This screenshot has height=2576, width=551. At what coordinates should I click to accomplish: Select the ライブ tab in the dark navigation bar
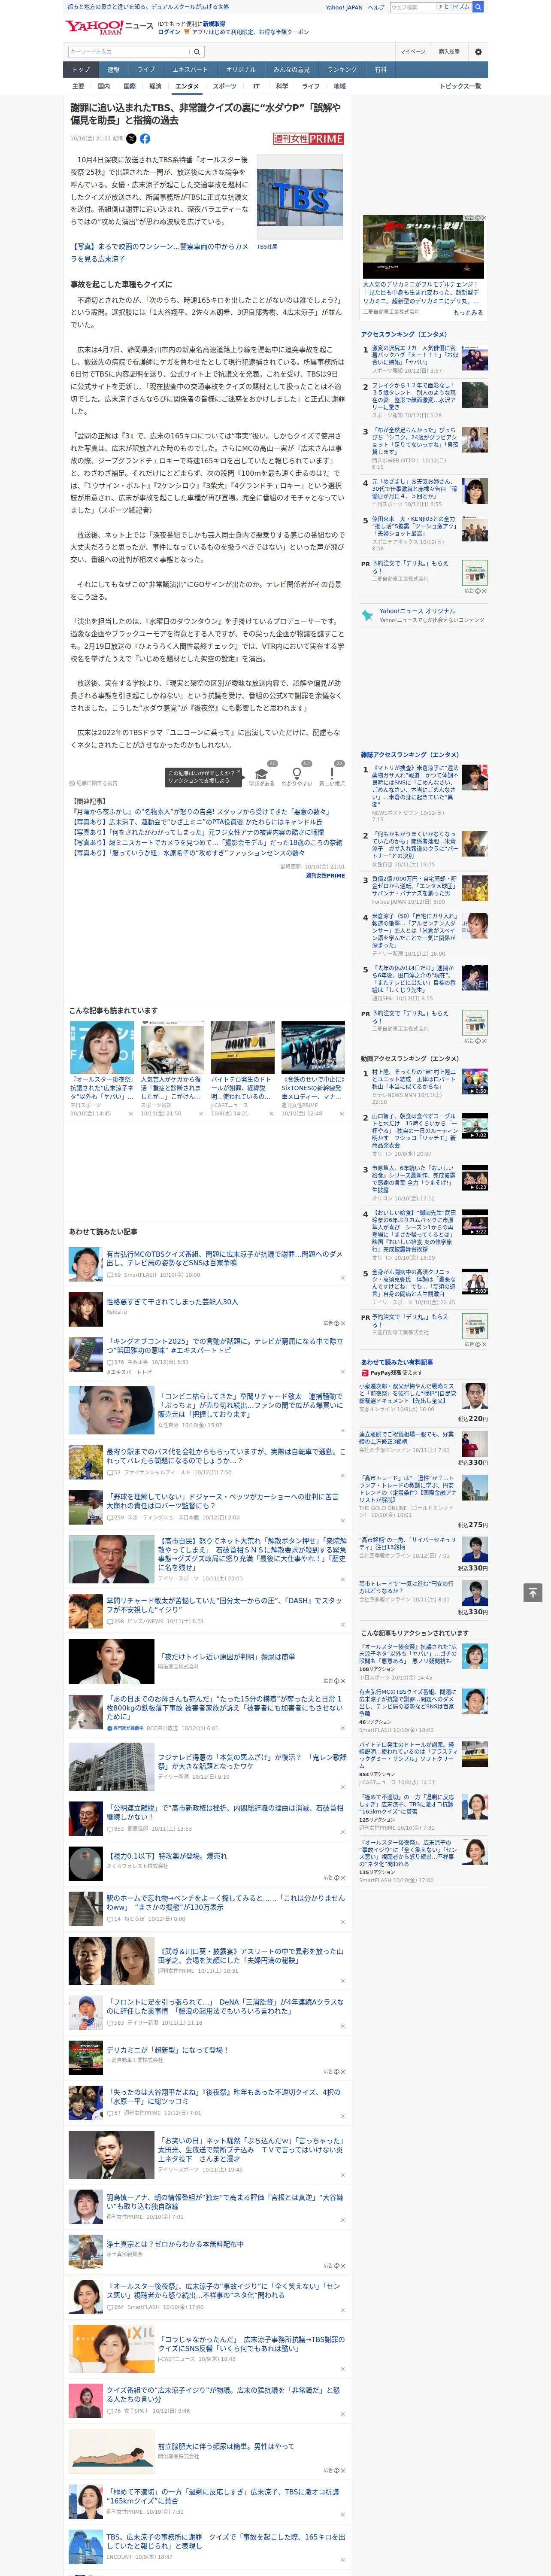[146, 70]
